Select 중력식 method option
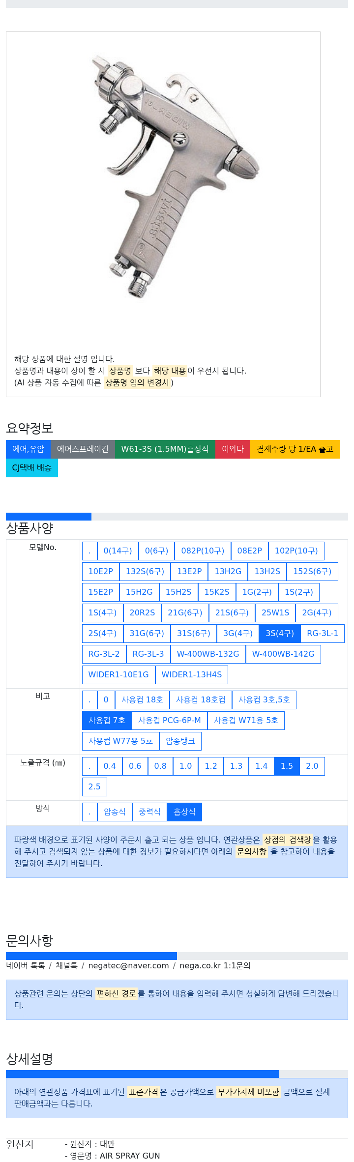This screenshot has width=354, height=1162. [x=149, y=812]
